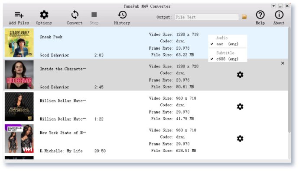Open conversion History

click(x=122, y=15)
